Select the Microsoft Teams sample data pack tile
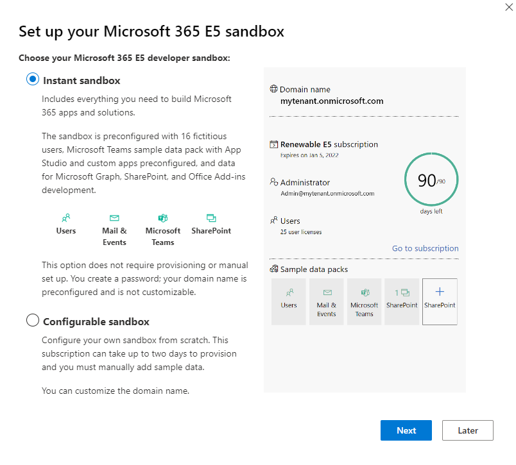The image size is (516, 465). (365, 301)
